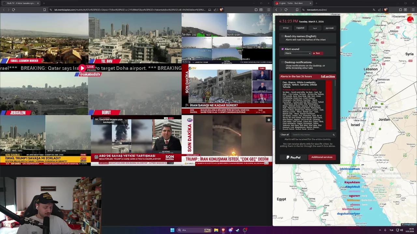The width and height of the screenshot is (417, 234).
Task: Open the Alarm sound dropdown
Action: pyautogui.click(x=298, y=53)
